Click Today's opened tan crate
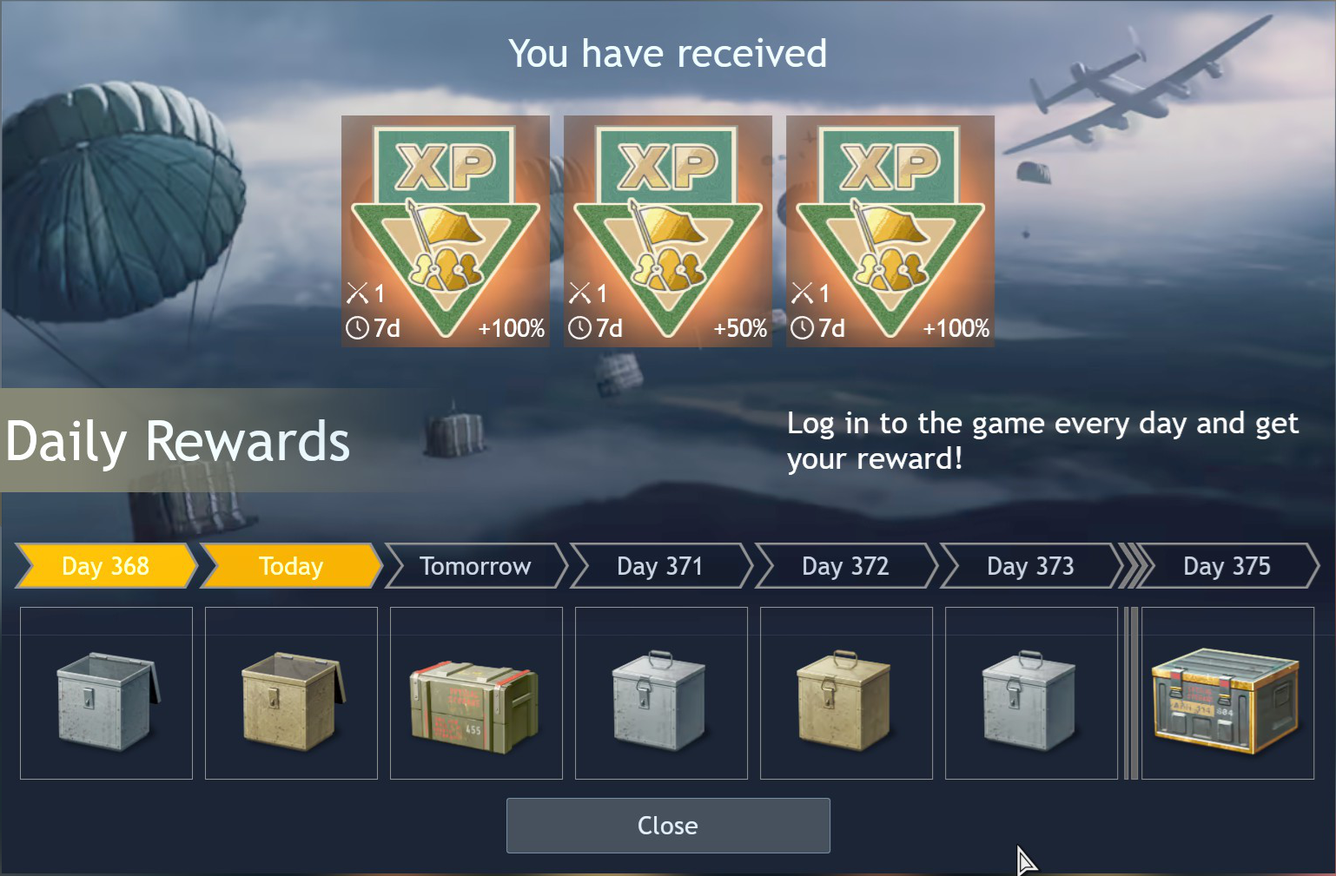 291,693
